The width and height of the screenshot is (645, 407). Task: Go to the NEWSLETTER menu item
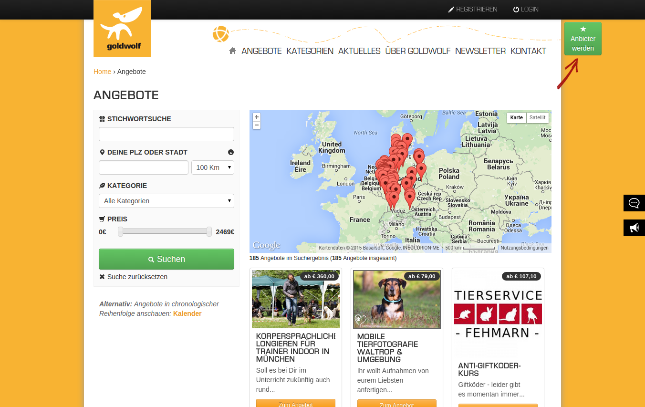480,51
